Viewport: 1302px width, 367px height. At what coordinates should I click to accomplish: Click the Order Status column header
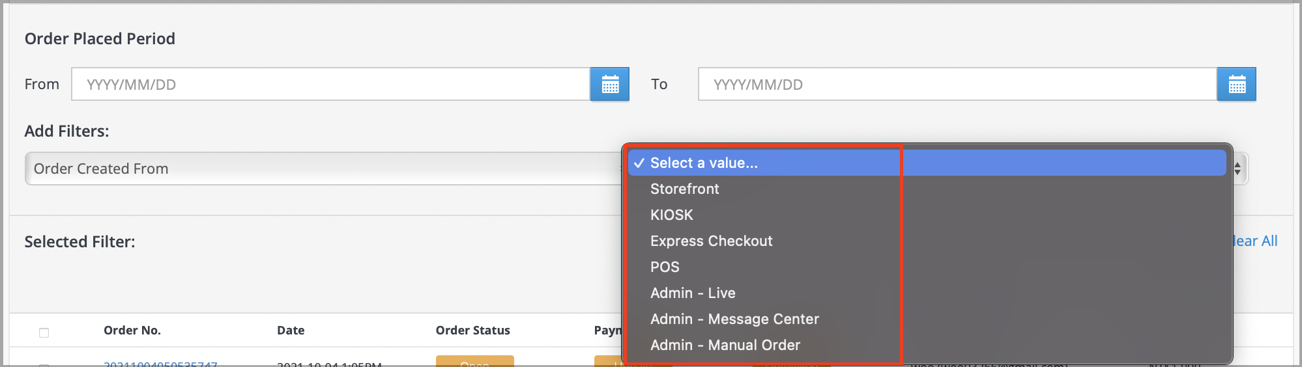pos(472,330)
